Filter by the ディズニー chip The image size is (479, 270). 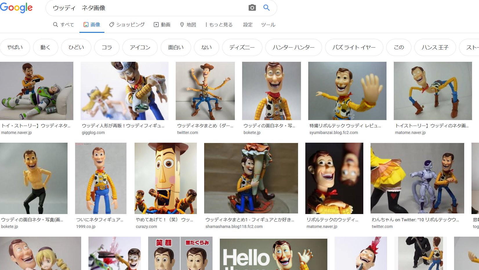coord(242,47)
